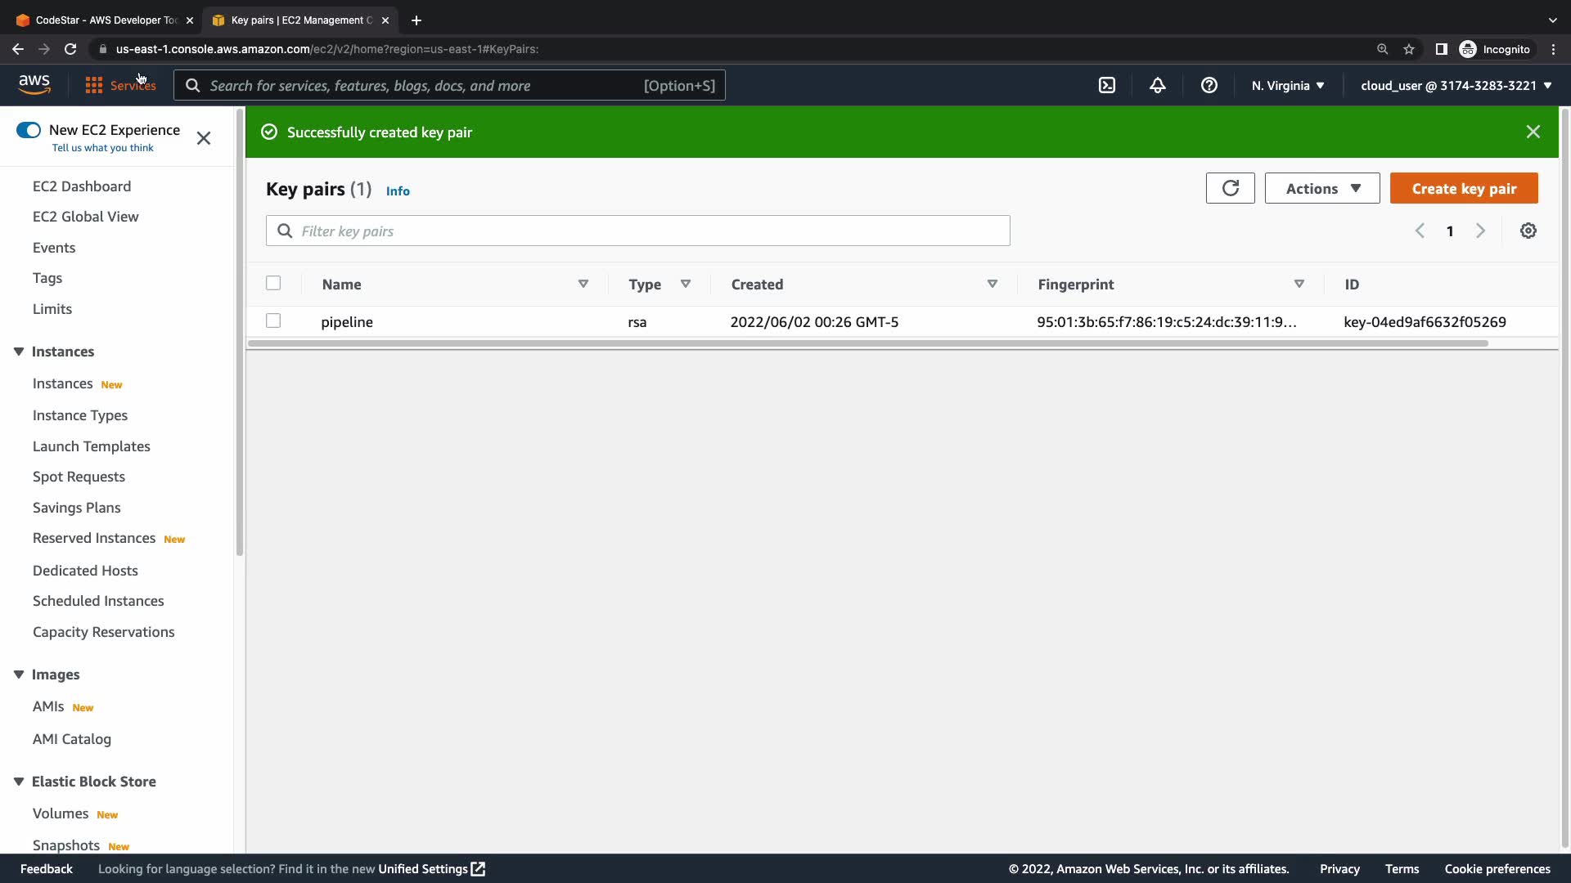Click the AWS logo home icon
This screenshot has height=883, width=1571.
pos(34,84)
